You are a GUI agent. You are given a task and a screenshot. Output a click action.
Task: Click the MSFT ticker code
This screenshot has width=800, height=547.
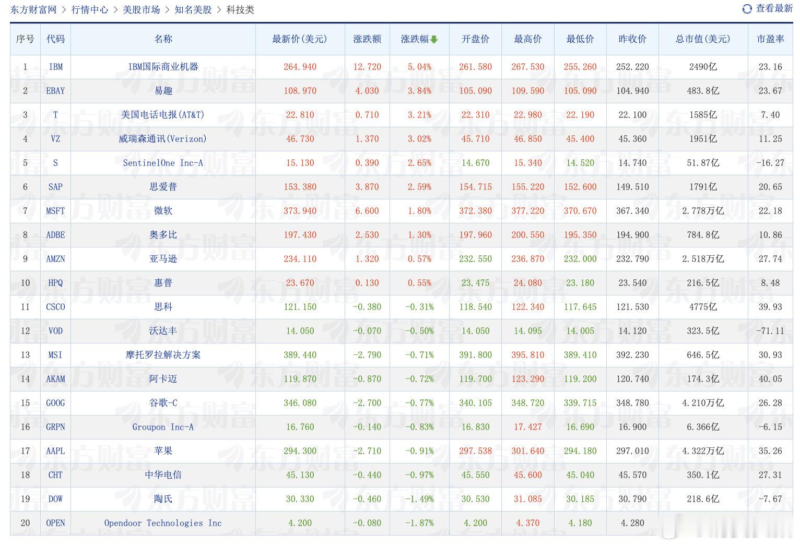[x=55, y=211]
